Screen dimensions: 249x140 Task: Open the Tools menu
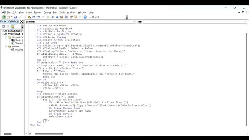click(62, 12)
